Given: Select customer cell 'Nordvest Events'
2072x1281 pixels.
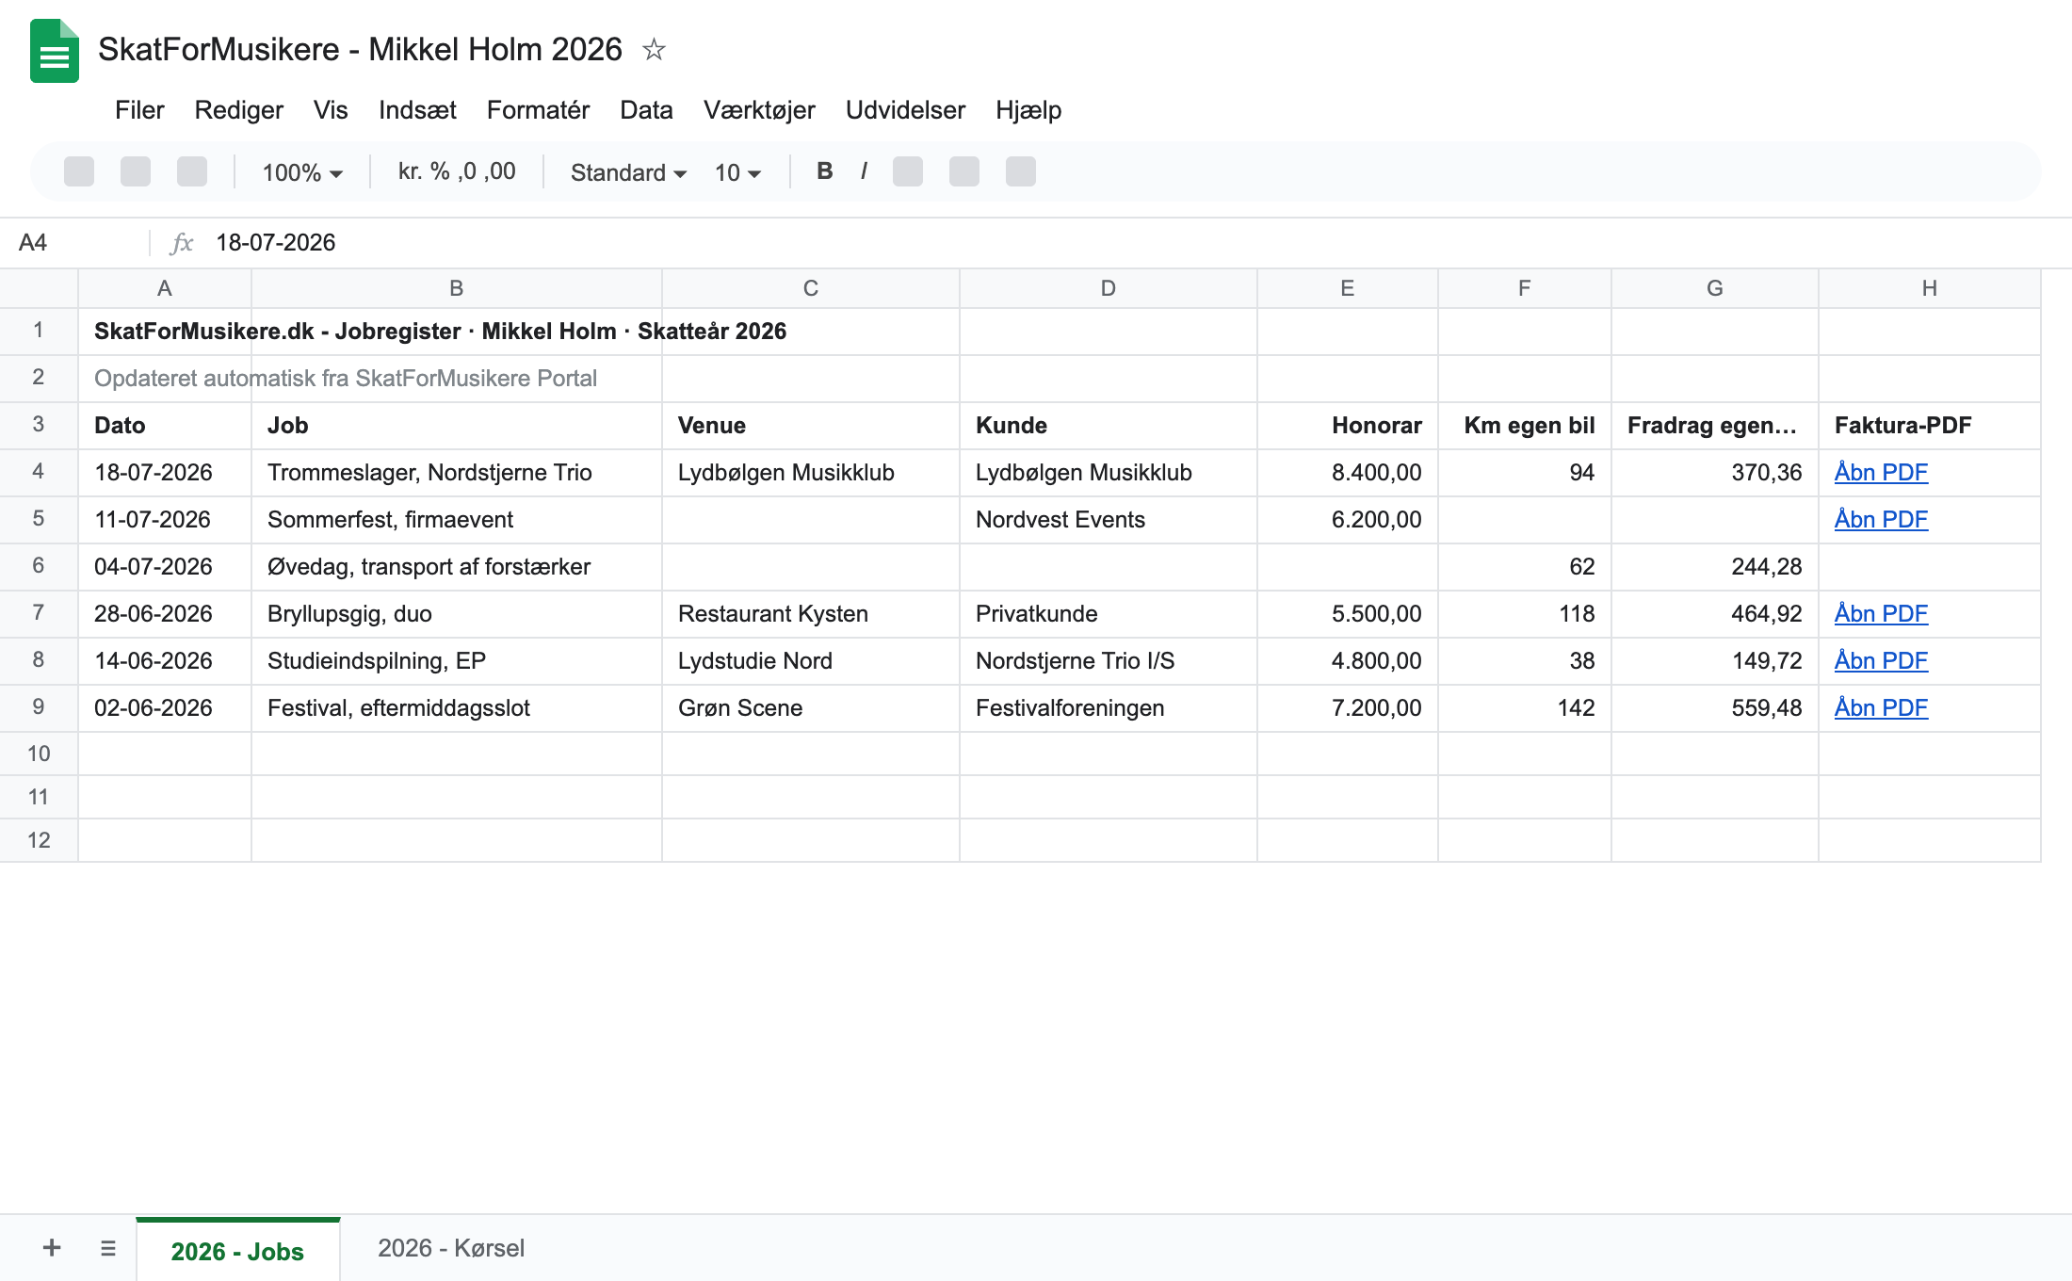Looking at the screenshot, I should 1109,520.
